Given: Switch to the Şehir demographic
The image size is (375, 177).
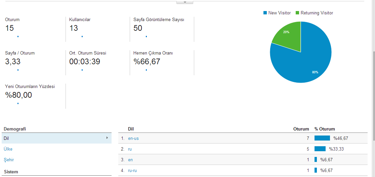Looking at the screenshot, I should pos(9,160).
